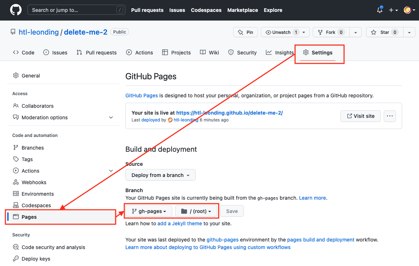Go to Pull requests in top navigation

pos(147,10)
